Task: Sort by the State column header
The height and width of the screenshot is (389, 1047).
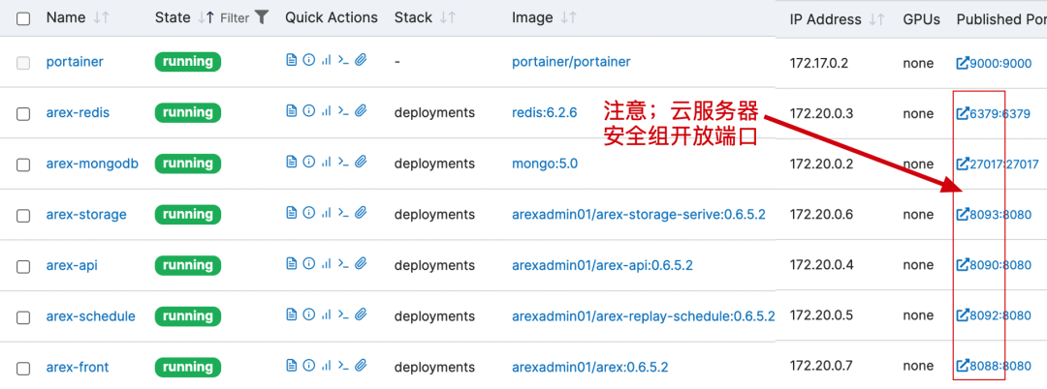Action: point(173,18)
